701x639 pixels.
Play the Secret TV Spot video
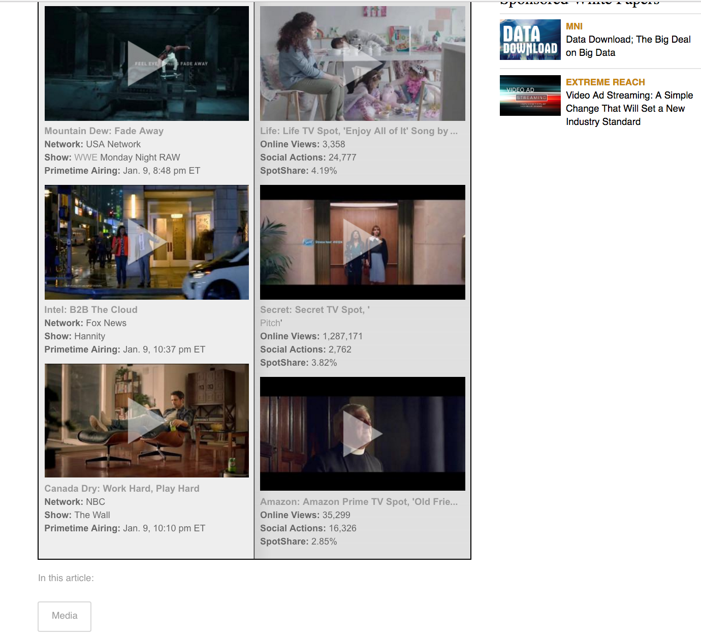point(363,242)
